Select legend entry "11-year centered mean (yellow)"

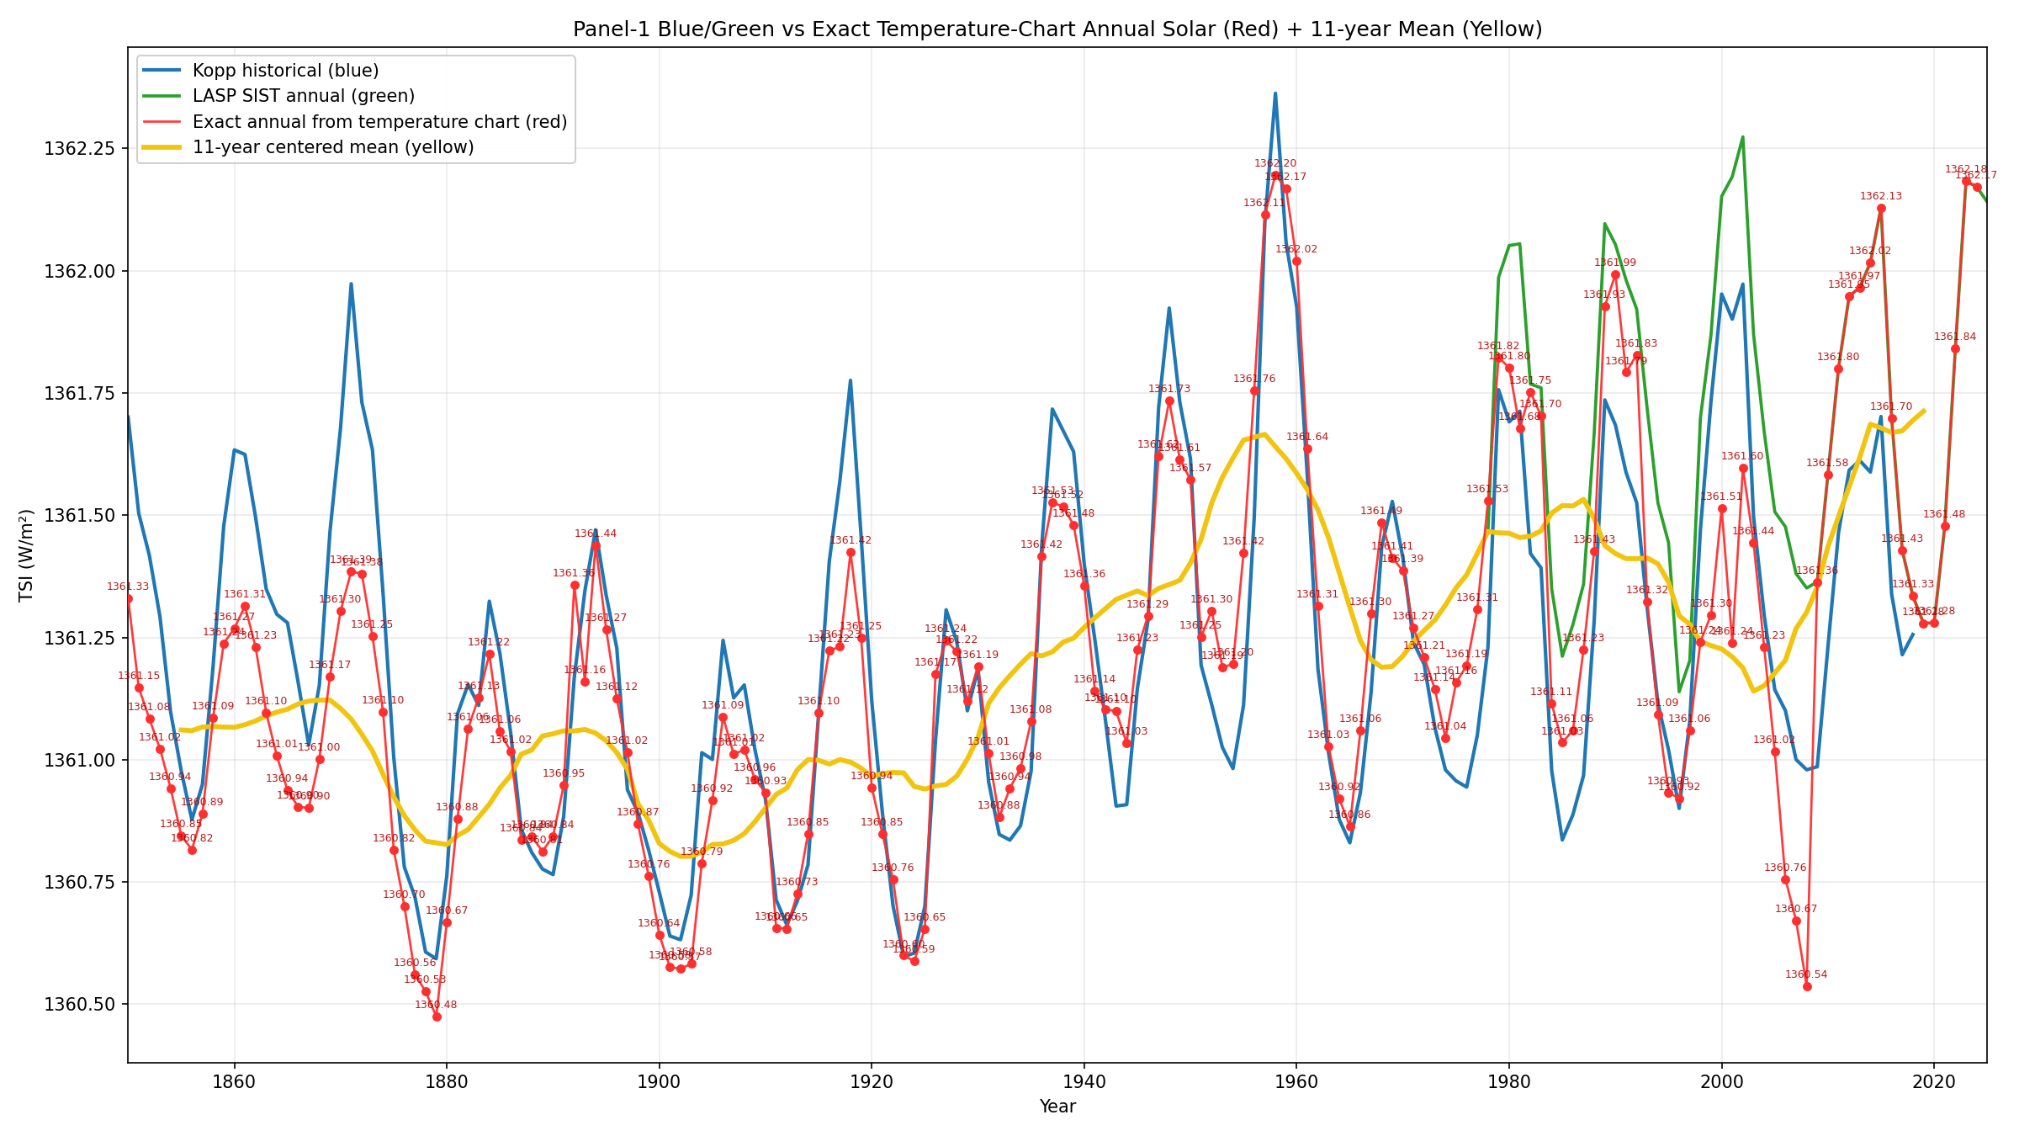pyautogui.click(x=333, y=146)
